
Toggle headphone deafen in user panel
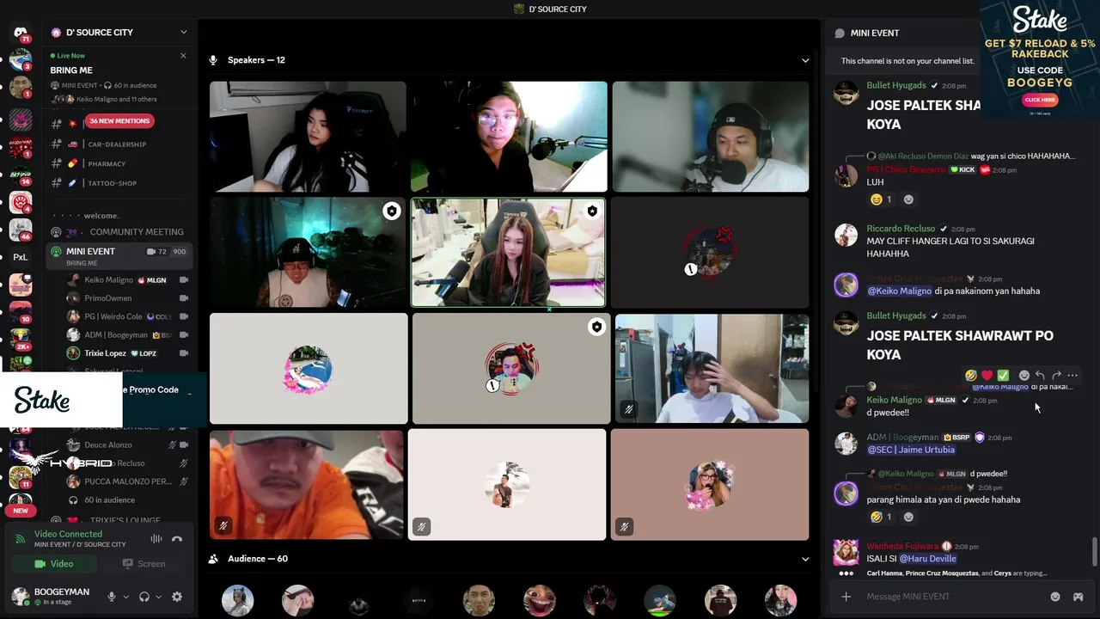coord(144,597)
